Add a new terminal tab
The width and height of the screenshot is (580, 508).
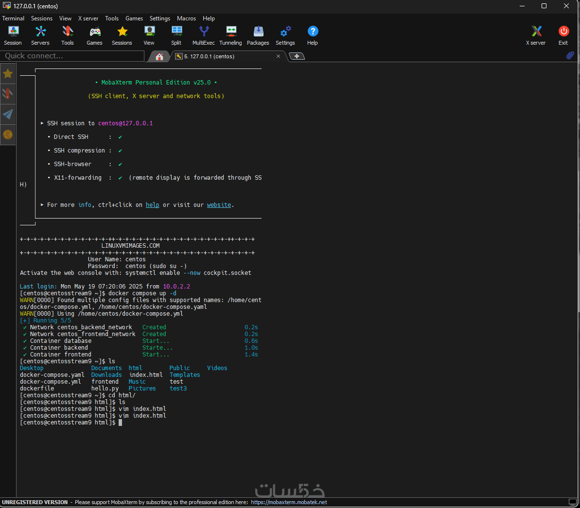pyautogui.click(x=297, y=56)
